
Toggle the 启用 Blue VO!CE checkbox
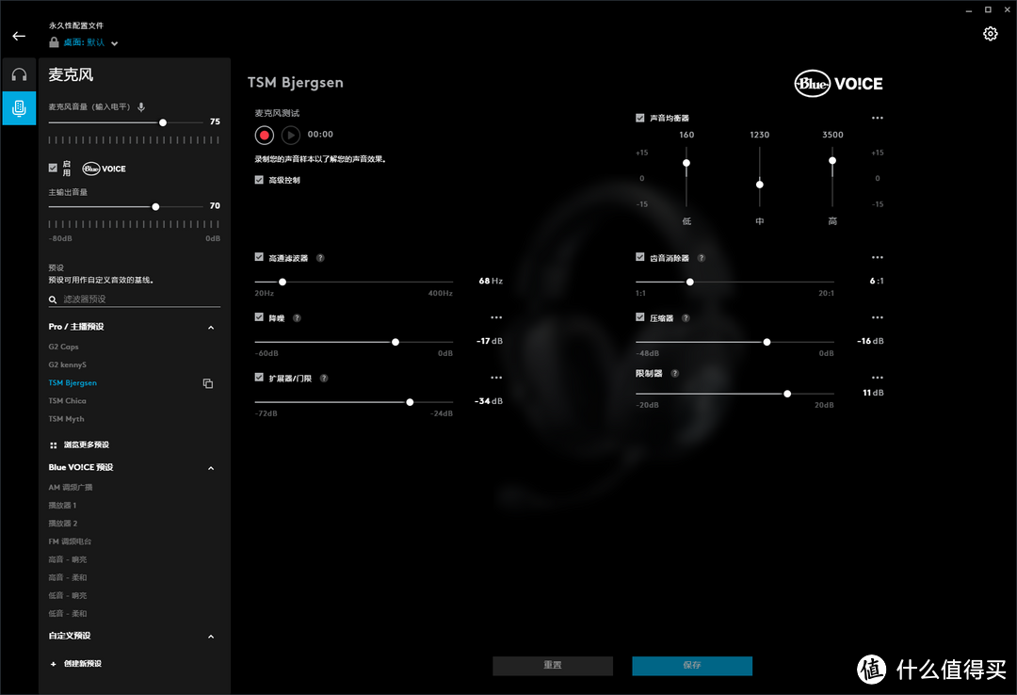[x=53, y=168]
